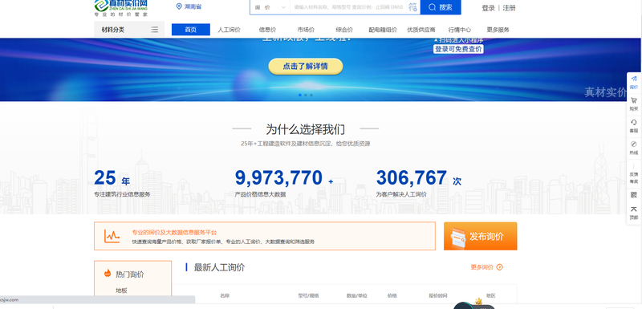
Task: Click the 顶部 back-to-top icon
Action: (x=634, y=209)
